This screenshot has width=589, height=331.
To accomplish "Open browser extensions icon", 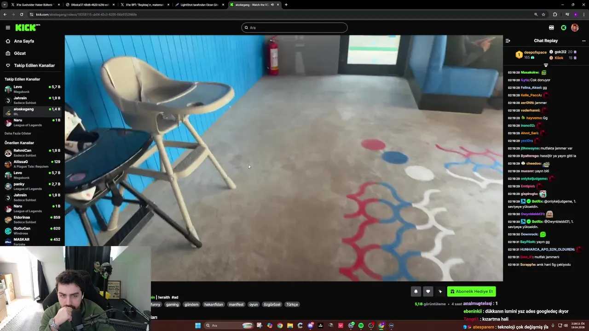I will 555,14.
